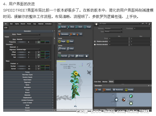The height and width of the screenshot is (116, 156).
Task: Select the Stalk node in the graph
Action: click(124, 100)
